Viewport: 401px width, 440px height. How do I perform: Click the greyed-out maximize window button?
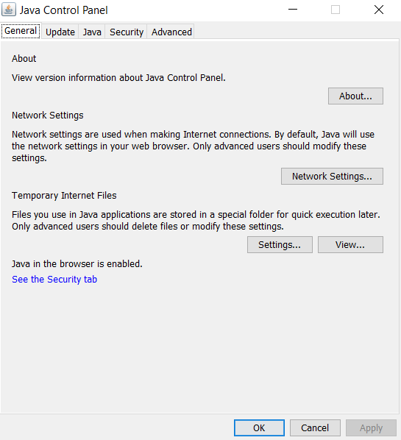click(336, 10)
